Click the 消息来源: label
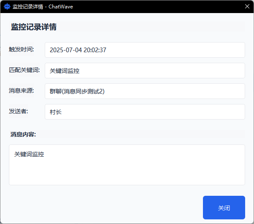This screenshot has width=254, height=224. coord(22,91)
